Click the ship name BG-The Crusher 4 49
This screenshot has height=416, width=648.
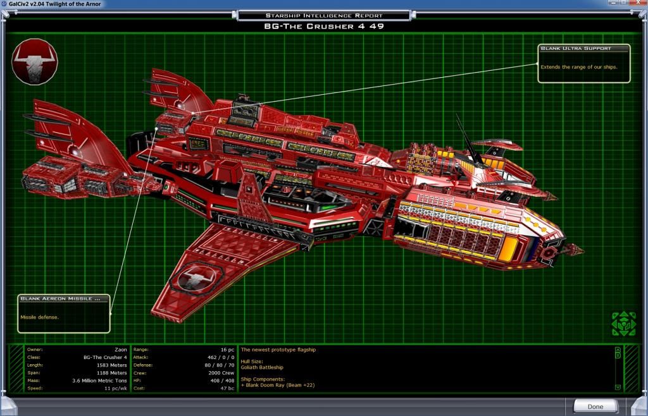pyautogui.click(x=324, y=26)
